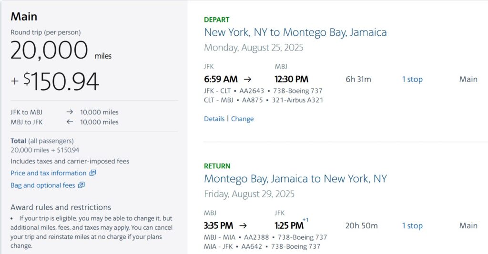Open the departing flight's 1 stop info
Screen dimensions: 488x254
(x=412, y=80)
